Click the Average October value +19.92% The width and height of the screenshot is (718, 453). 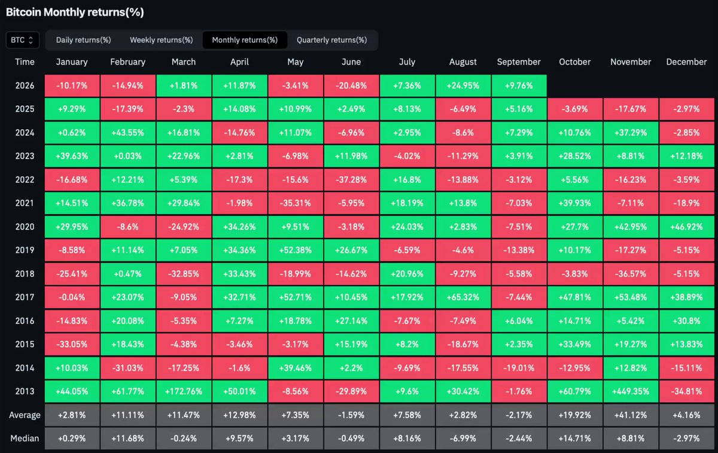574,415
